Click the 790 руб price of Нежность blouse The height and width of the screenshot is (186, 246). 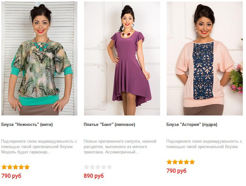[x=11, y=176]
